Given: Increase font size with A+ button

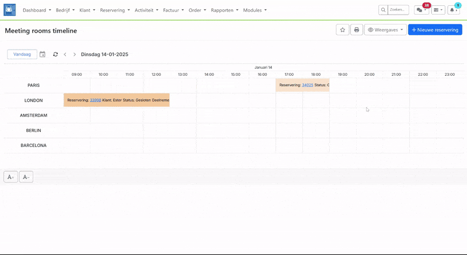Looking at the screenshot, I should tap(11, 177).
